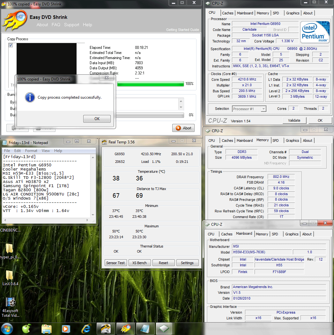Viewport: 334px width, 335px height.
Task: Select Mainboard tab in top CPU-Z window
Action: tap(245, 13)
